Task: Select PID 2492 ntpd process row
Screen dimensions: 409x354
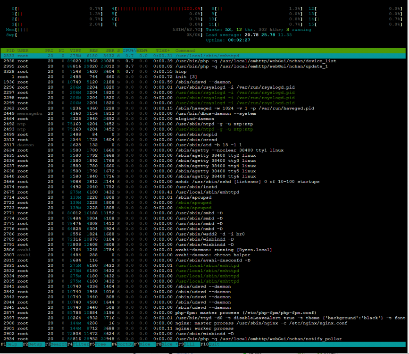Action: 203,124
